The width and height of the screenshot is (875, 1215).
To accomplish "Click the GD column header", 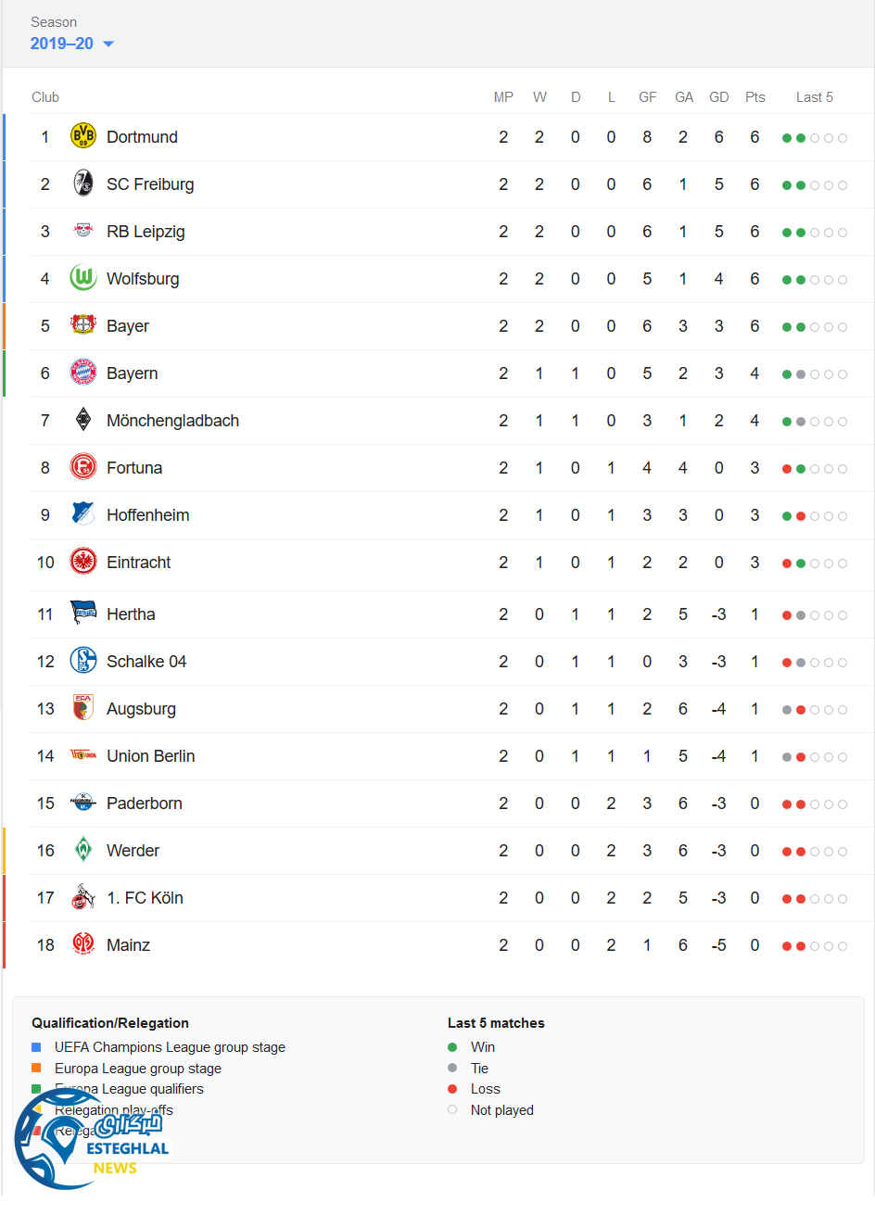I will [718, 97].
